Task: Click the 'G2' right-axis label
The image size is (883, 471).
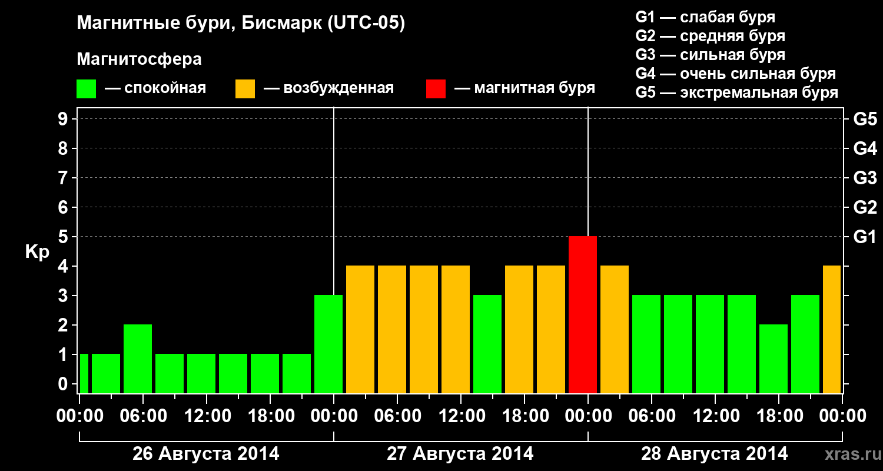Action: (865, 207)
